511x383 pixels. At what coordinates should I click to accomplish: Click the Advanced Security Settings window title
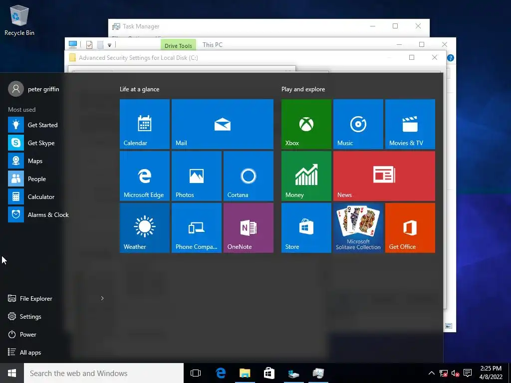tap(138, 58)
